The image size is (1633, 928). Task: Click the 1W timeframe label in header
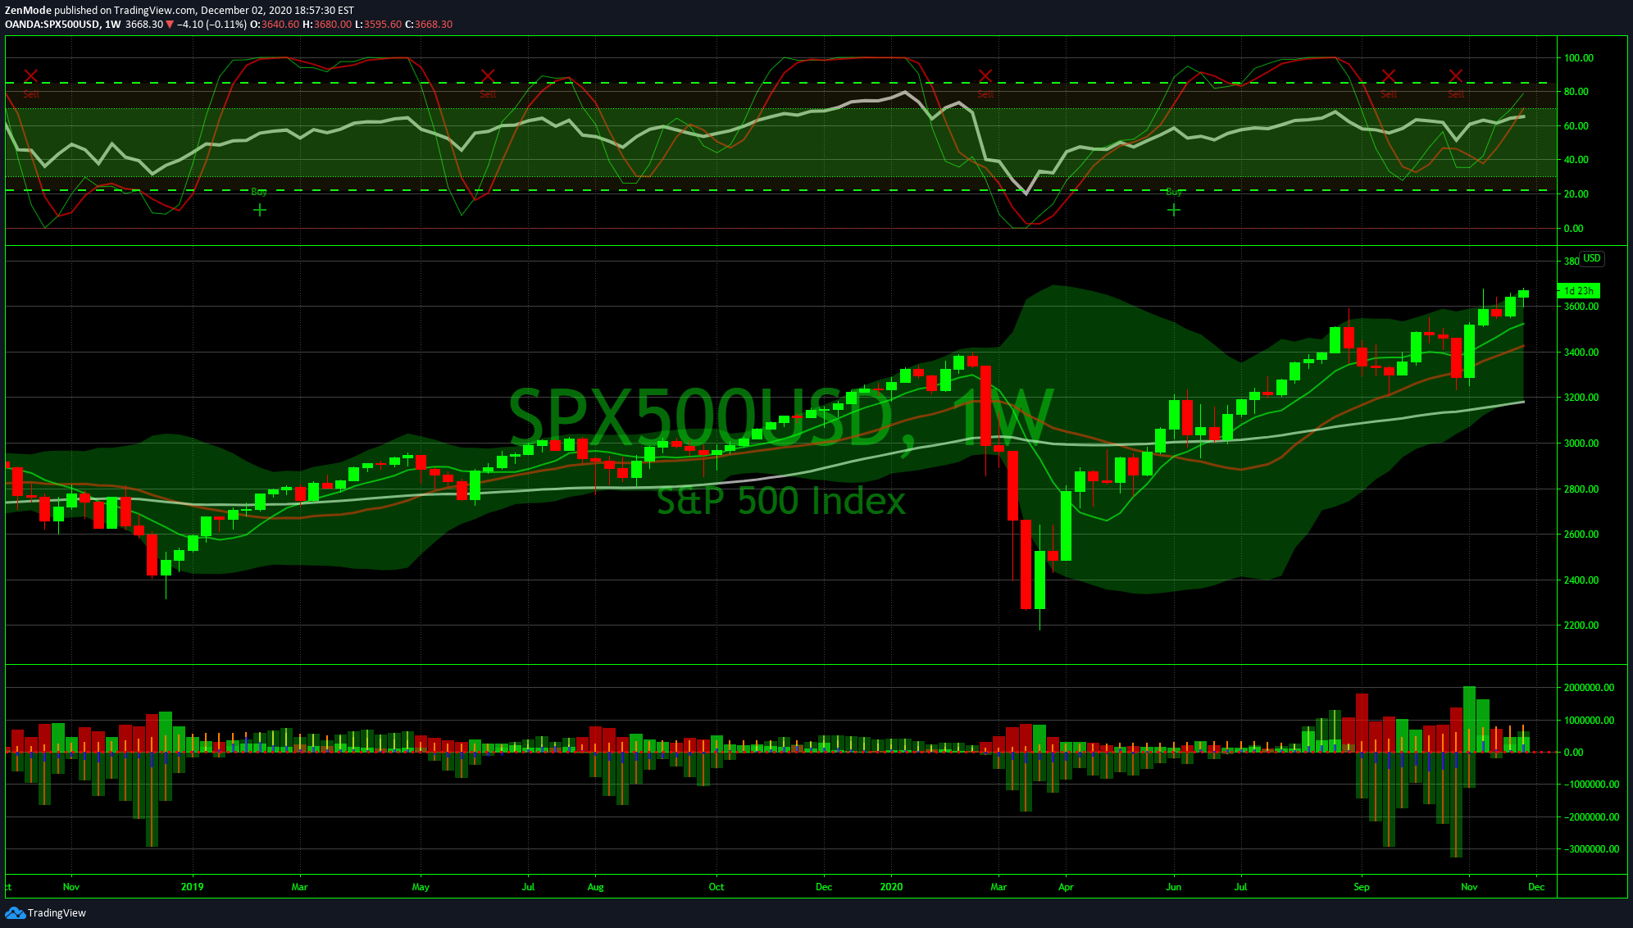(x=113, y=25)
